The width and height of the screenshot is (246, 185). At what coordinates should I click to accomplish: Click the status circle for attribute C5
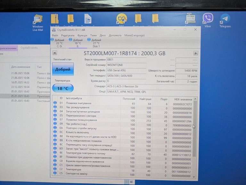pos(55,173)
